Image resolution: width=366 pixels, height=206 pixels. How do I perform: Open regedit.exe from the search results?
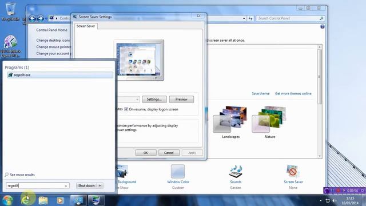click(x=60, y=75)
